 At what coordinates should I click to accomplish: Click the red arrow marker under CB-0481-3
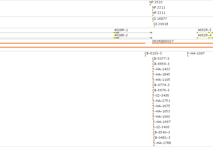point(154,140)
